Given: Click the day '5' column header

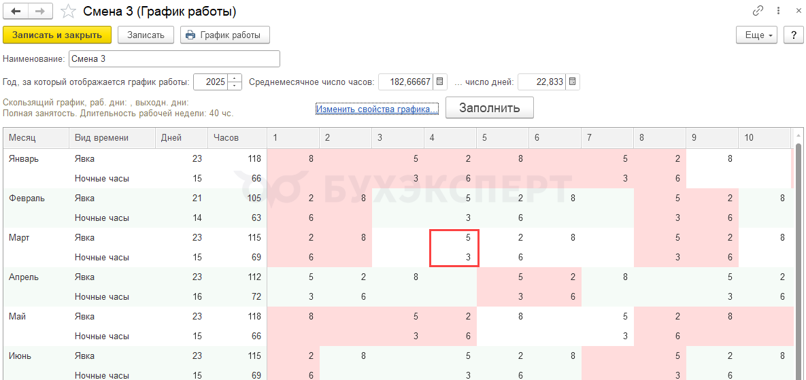Looking at the screenshot, I should tap(503, 137).
